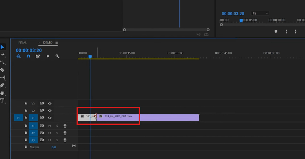
Task: Click Program monitor timecode field
Action: 233,14
